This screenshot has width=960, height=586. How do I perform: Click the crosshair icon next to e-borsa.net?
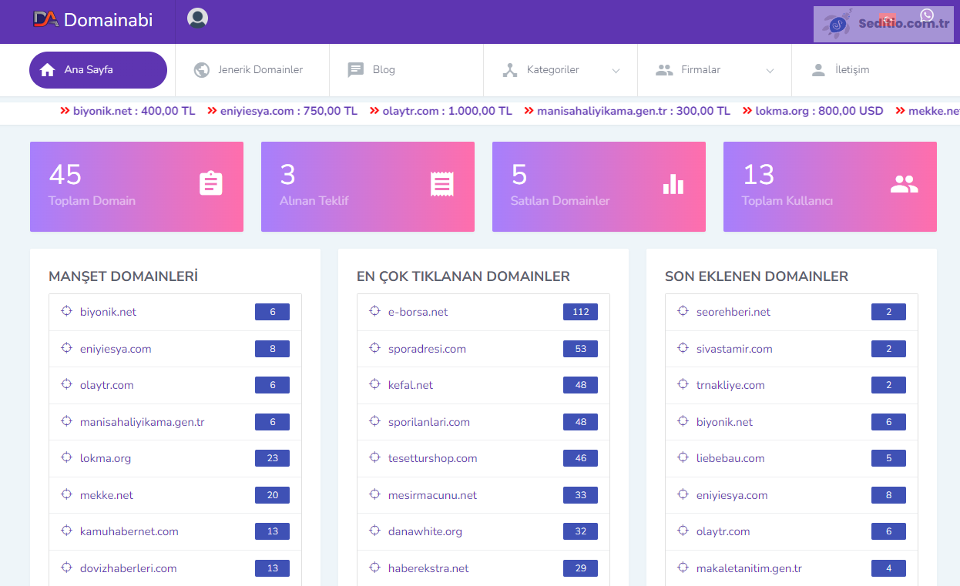[x=374, y=312]
